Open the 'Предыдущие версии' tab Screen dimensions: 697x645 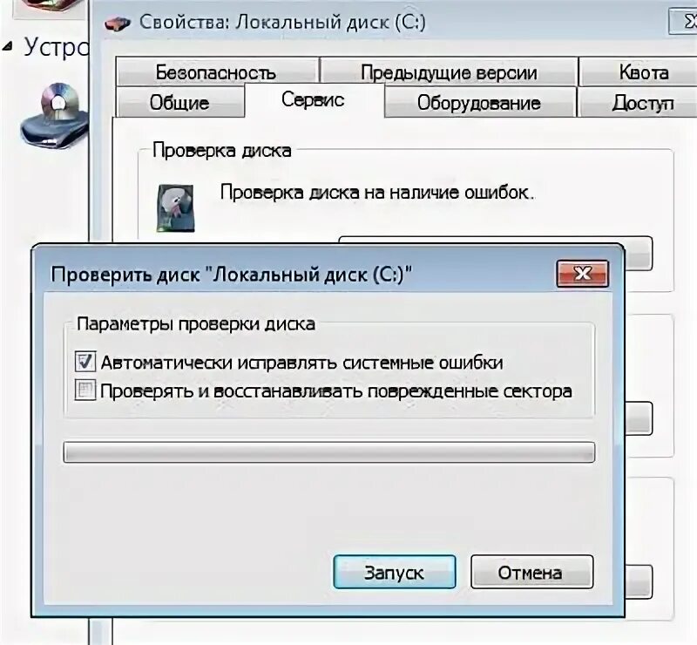click(x=449, y=71)
